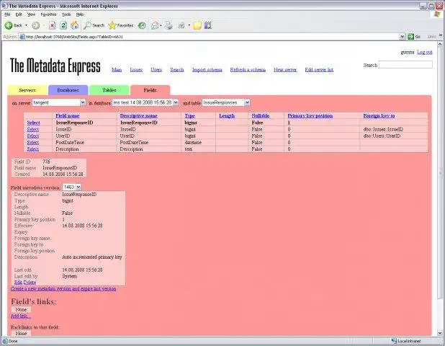This screenshot has width=445, height=346.
Task: Click the Stop icon in the toolbar
Action: 53,25
